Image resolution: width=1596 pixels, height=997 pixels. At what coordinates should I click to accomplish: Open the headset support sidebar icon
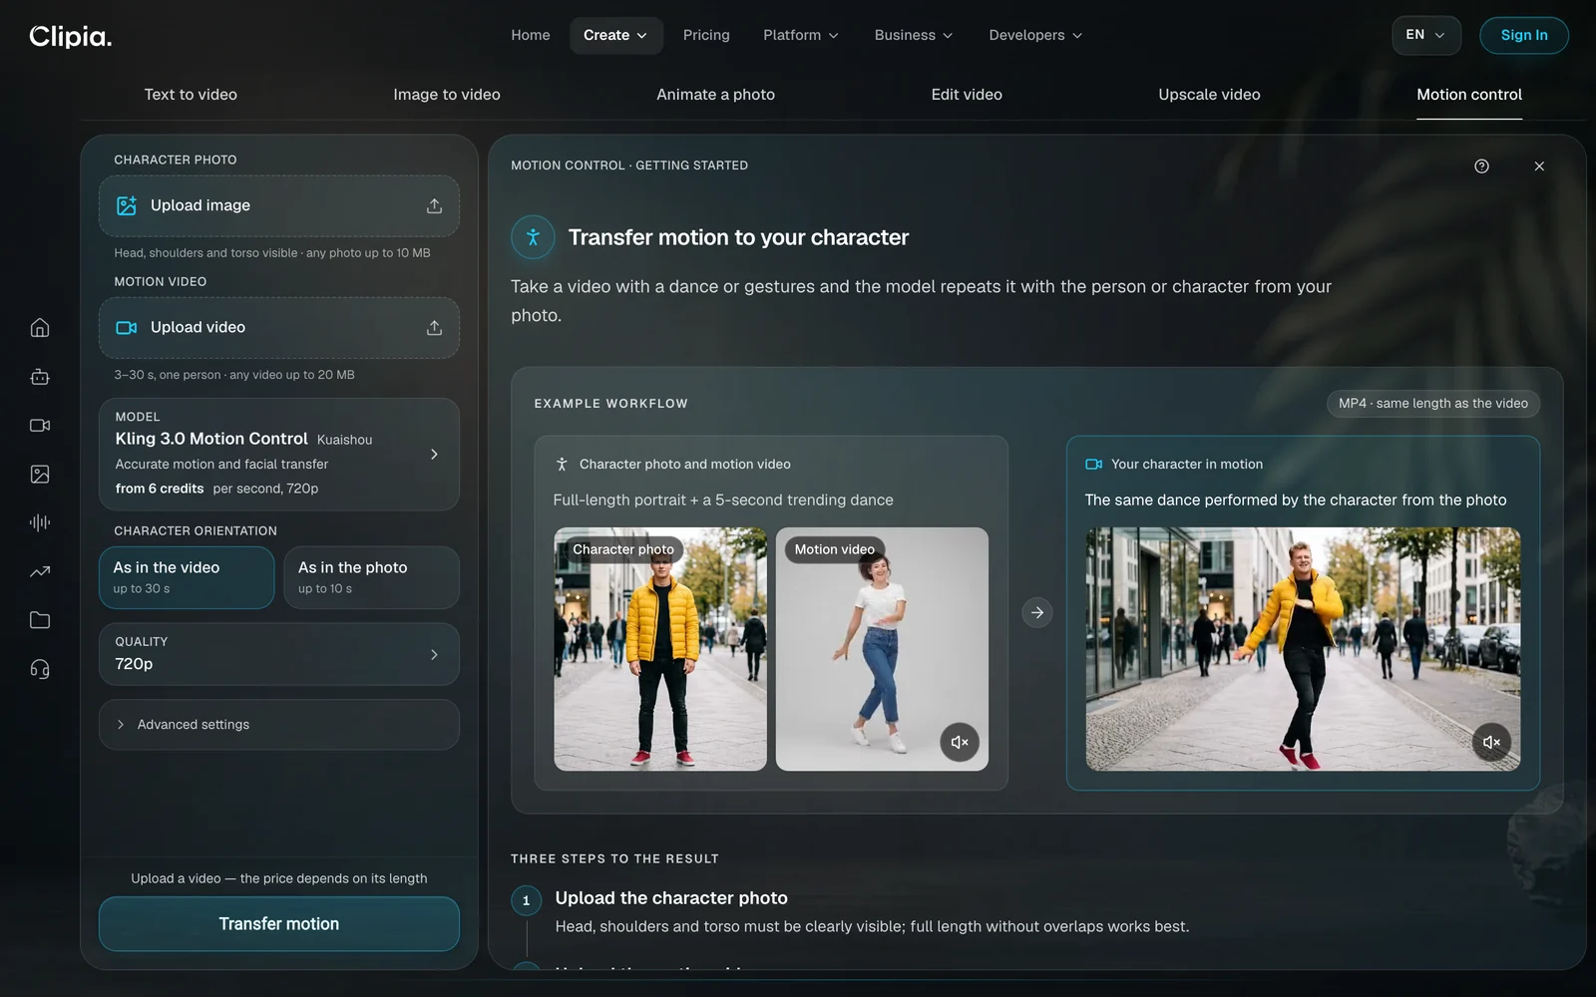[40, 669]
